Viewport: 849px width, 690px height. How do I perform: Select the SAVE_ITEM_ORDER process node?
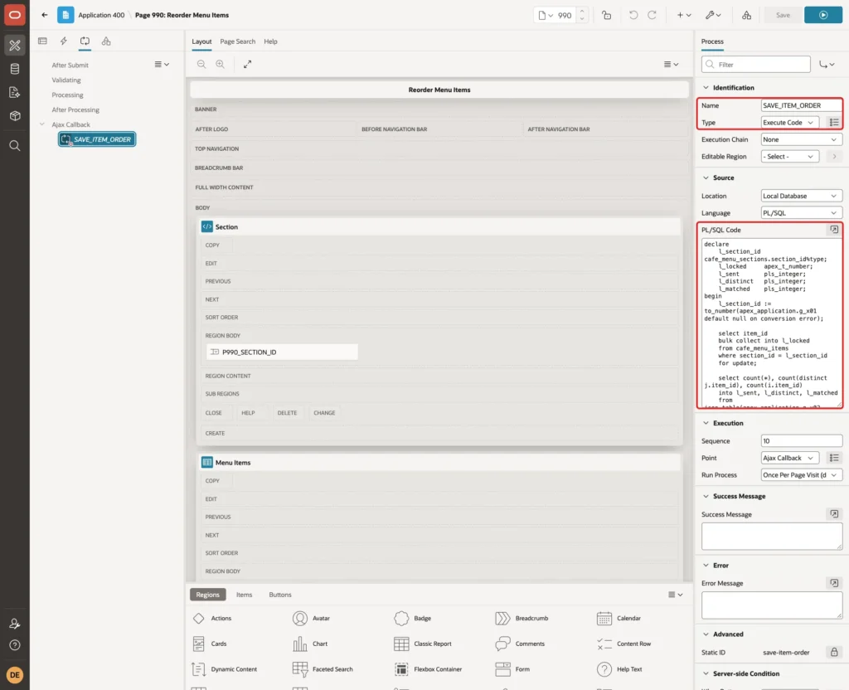coord(98,139)
